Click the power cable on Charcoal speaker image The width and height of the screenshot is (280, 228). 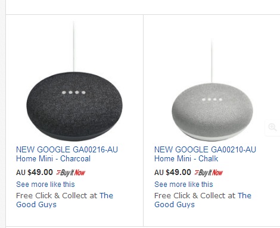pos(74,46)
